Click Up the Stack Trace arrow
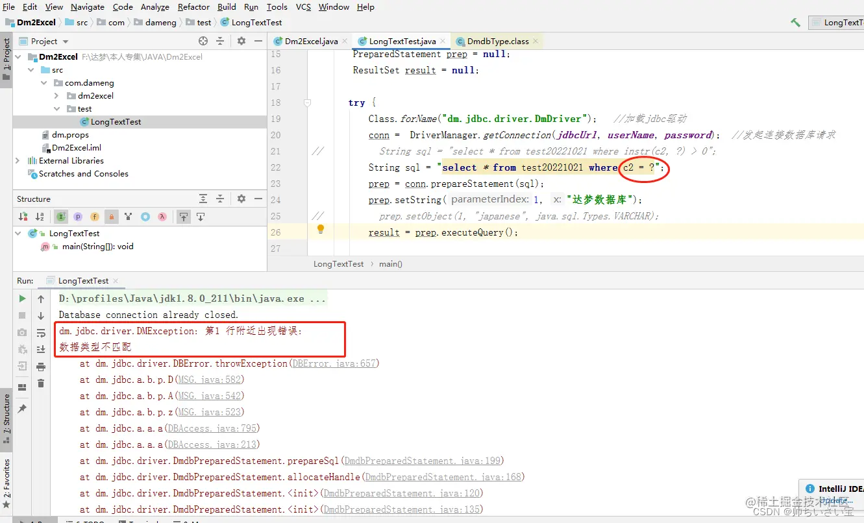Viewport: 864px width, 523px height. 41,298
